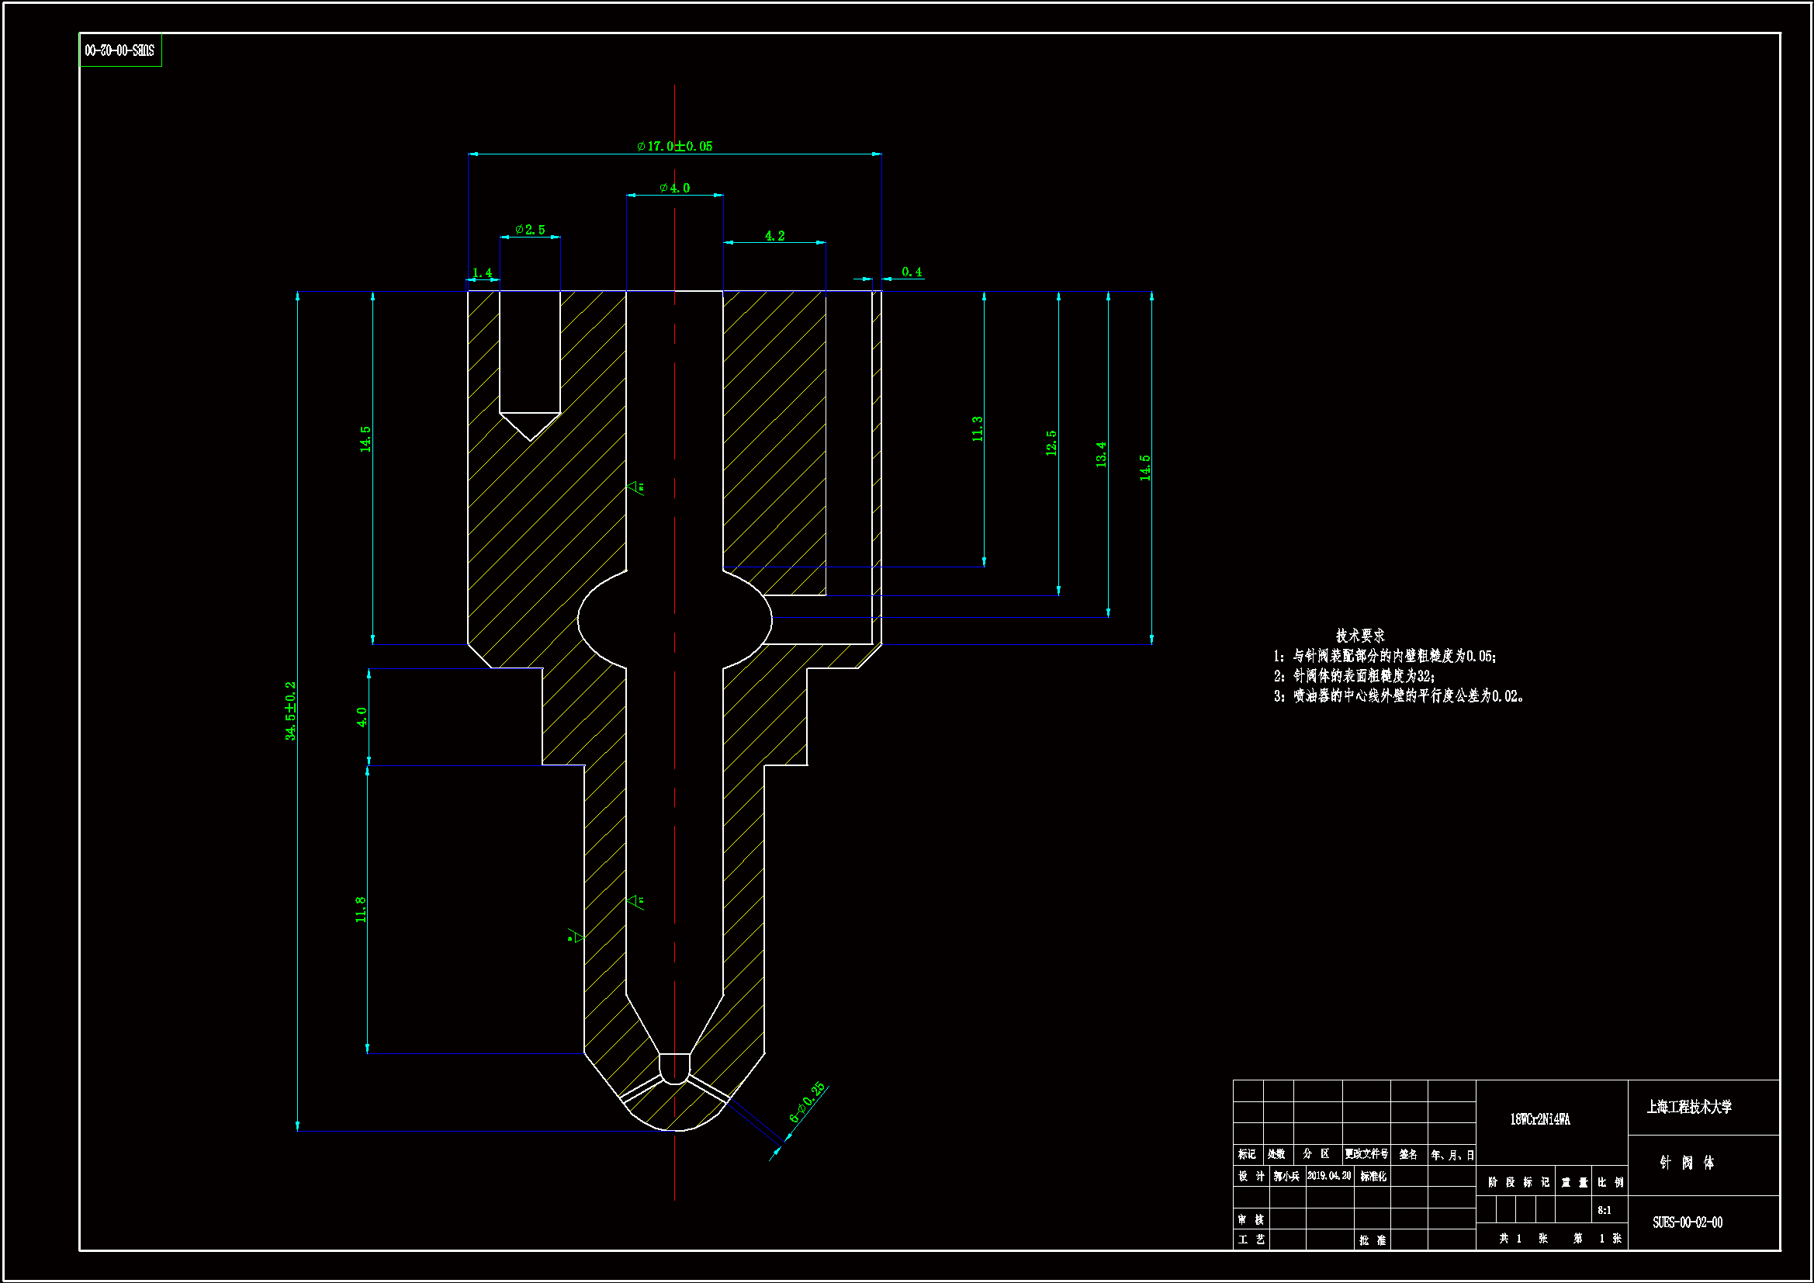
Task: Click the ∅2.5 hole dimension text
Action: 530,230
